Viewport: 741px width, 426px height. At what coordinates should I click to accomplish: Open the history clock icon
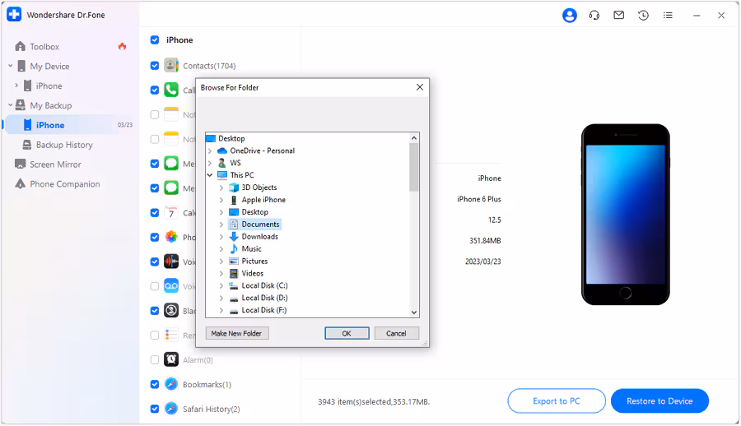[643, 16]
